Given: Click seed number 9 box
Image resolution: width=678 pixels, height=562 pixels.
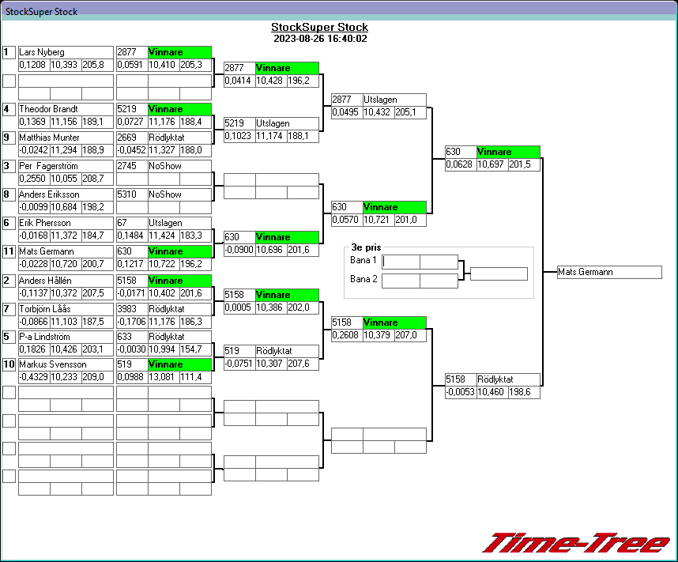Looking at the screenshot, I should coord(9,138).
